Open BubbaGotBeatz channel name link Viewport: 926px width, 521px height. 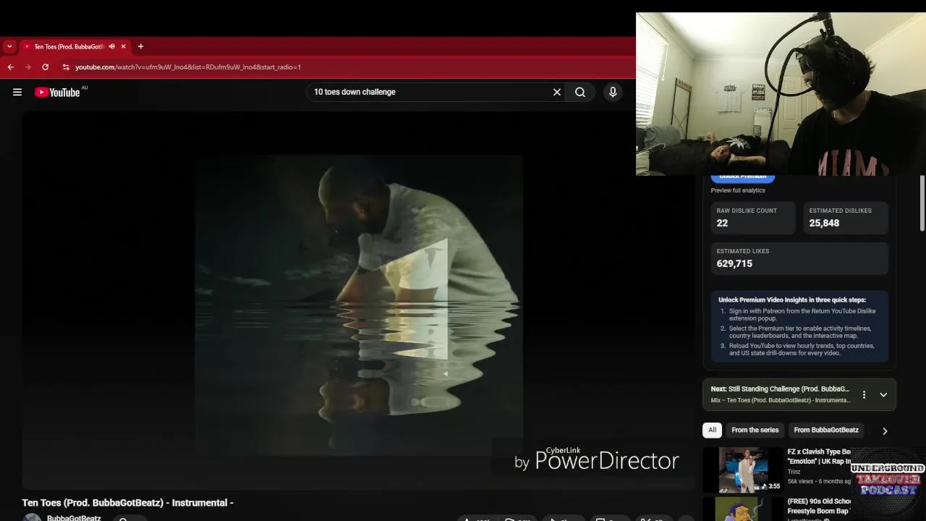tap(74, 517)
